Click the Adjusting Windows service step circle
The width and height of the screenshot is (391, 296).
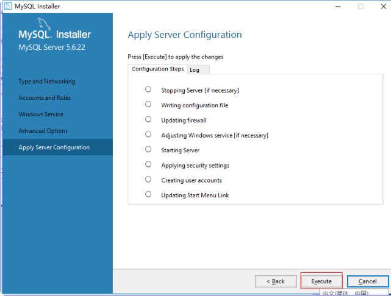(x=148, y=134)
